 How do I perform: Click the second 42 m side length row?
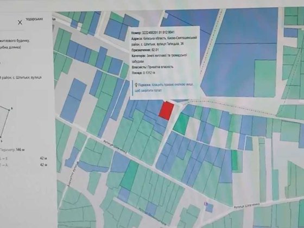click(x=24, y=165)
